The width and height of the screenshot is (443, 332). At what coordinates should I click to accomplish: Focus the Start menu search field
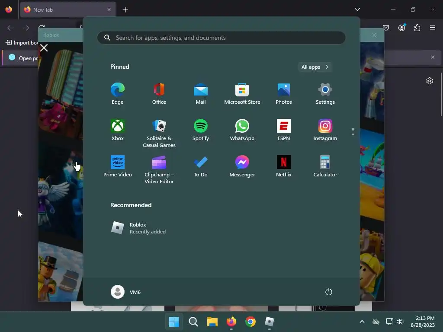[x=221, y=38]
